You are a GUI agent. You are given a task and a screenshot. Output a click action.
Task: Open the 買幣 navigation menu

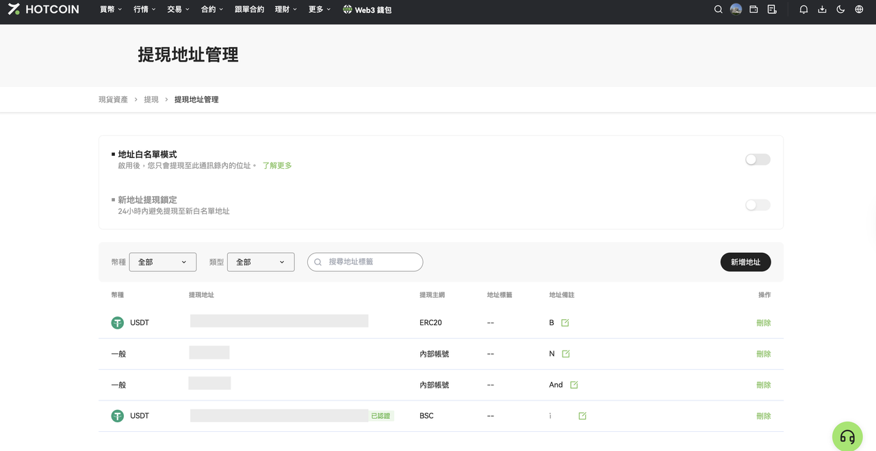pyautogui.click(x=110, y=10)
